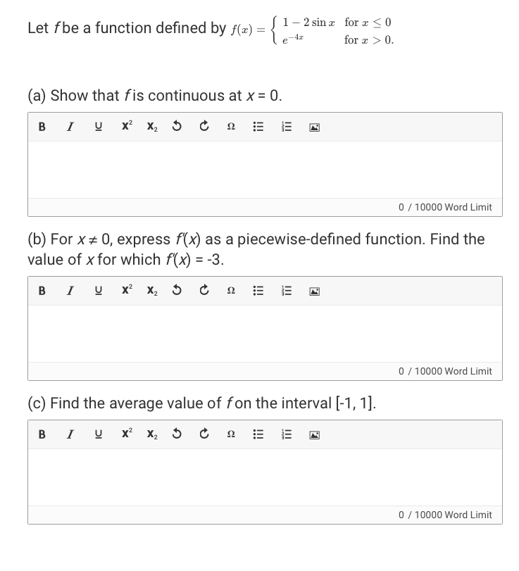Insert an image in the part (c) editor
519x571 pixels.
click(x=313, y=434)
